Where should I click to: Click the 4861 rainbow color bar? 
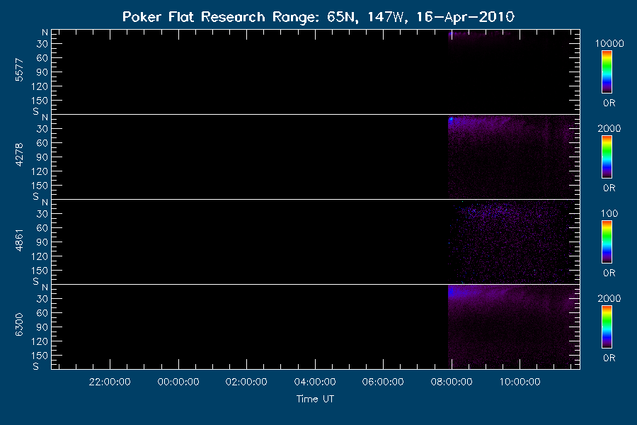click(x=607, y=242)
